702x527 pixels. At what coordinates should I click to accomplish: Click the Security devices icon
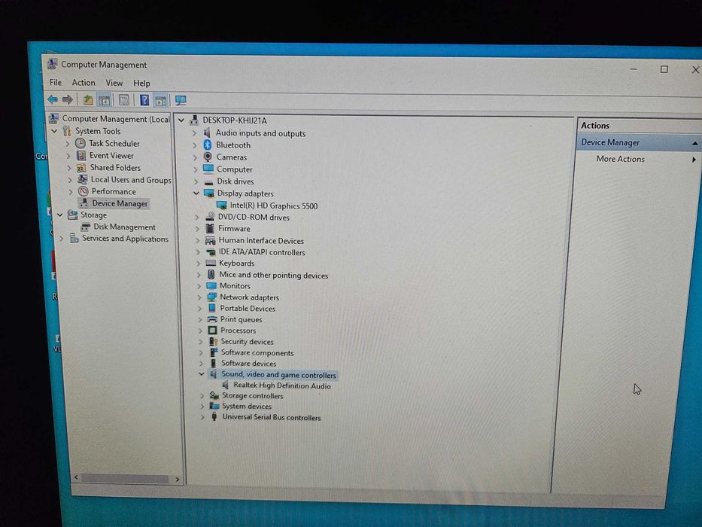coord(213,342)
